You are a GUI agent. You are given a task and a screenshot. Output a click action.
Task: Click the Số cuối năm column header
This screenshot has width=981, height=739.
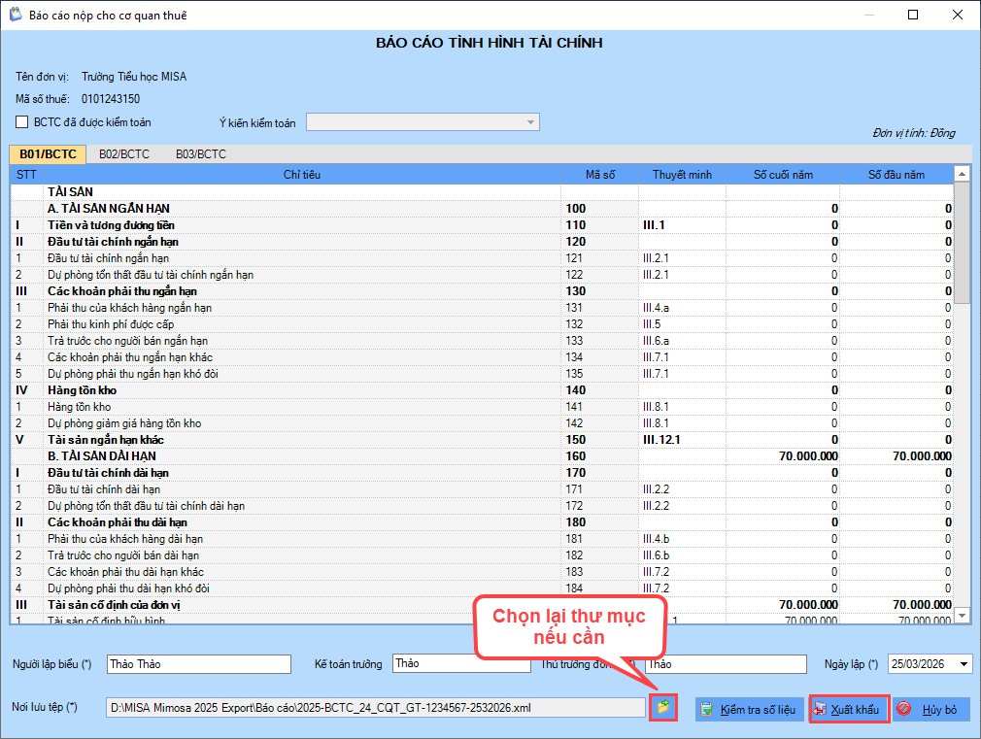tap(783, 175)
